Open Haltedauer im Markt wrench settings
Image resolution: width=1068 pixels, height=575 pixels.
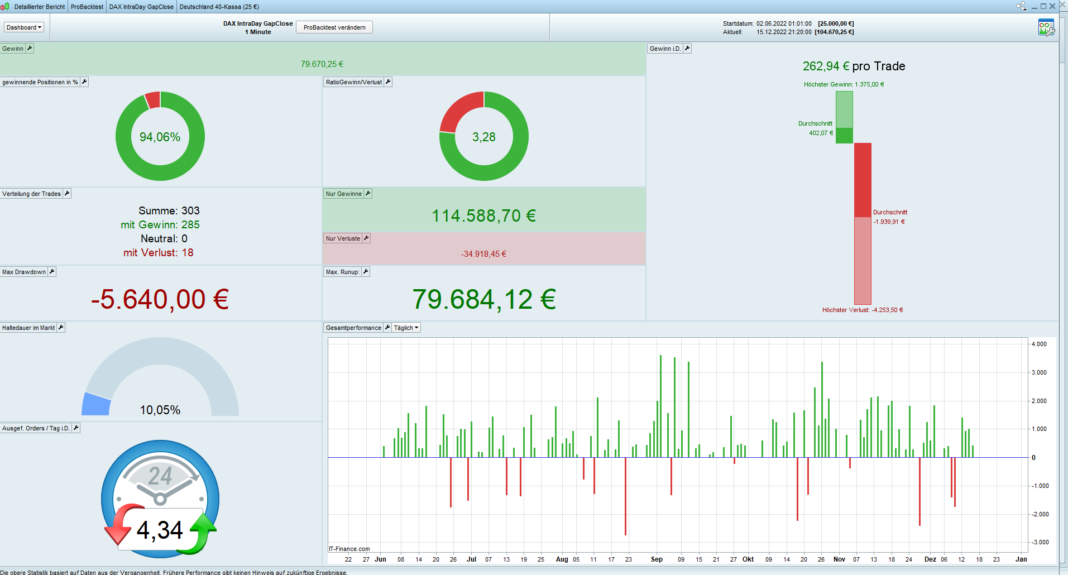point(61,328)
